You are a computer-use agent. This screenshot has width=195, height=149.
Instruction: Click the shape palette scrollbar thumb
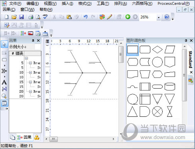[184, 75]
